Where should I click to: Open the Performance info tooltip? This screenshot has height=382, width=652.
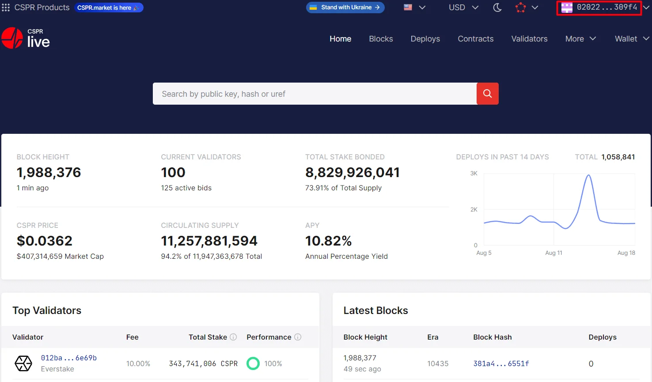[x=298, y=337]
